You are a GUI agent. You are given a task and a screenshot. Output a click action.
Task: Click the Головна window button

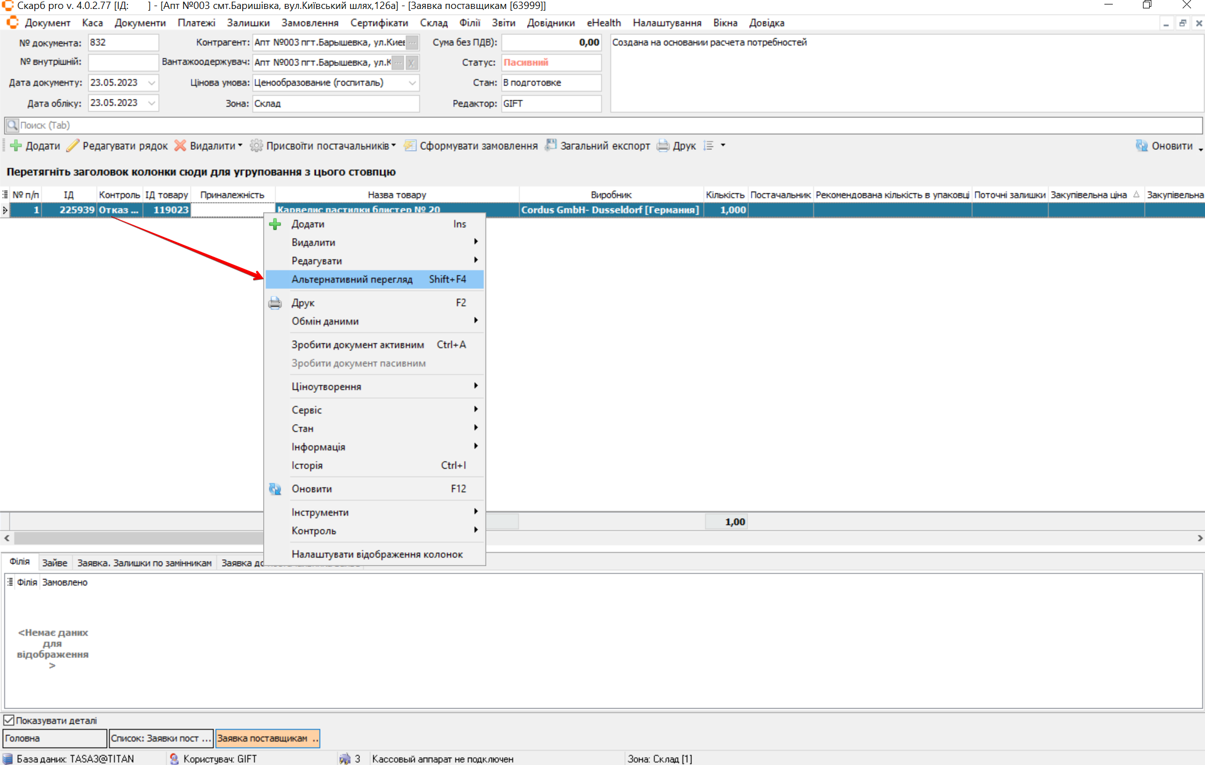tap(54, 738)
